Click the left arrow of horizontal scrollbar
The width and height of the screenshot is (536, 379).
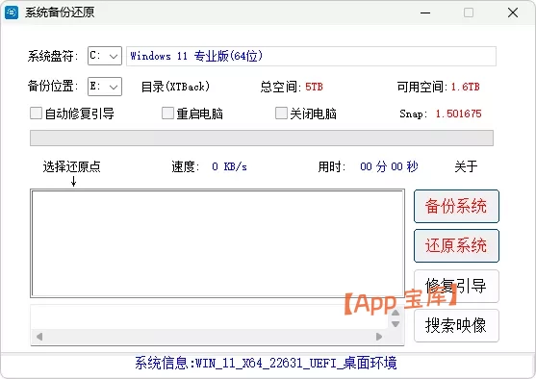[x=39, y=337]
